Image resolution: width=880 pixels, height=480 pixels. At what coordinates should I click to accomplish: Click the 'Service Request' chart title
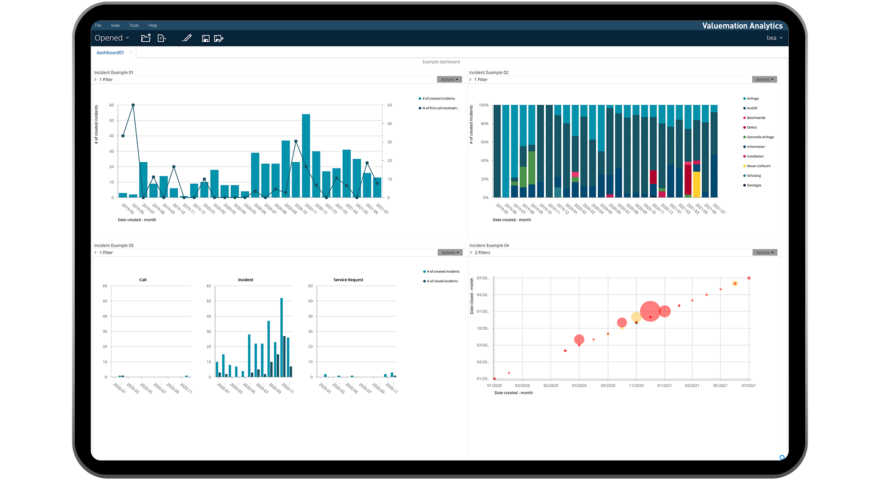pyautogui.click(x=348, y=280)
